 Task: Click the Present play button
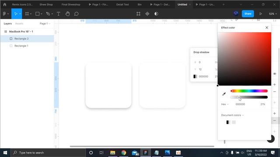pyautogui.click(x=261, y=14)
